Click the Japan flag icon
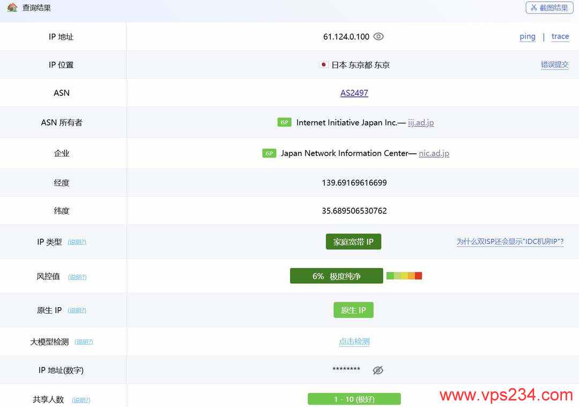This screenshot has height=407, width=579. [323, 65]
